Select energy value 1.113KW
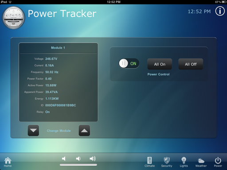Viewport: 227px width, 170px height. point(52,99)
